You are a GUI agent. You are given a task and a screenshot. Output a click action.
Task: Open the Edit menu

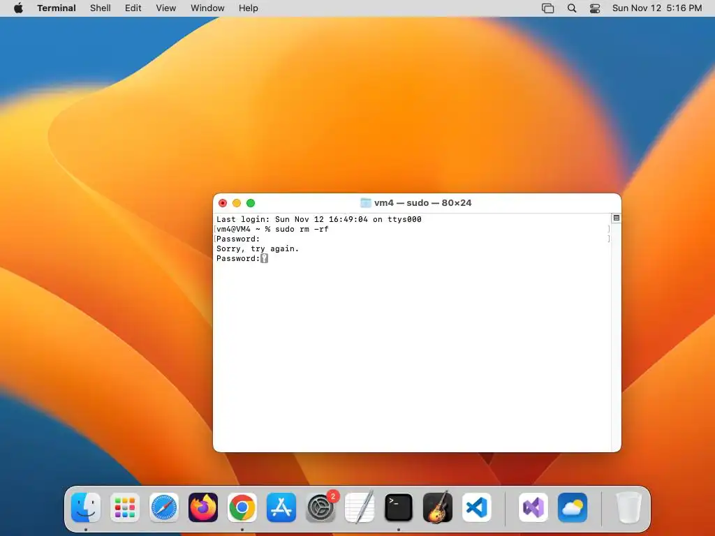[133, 8]
